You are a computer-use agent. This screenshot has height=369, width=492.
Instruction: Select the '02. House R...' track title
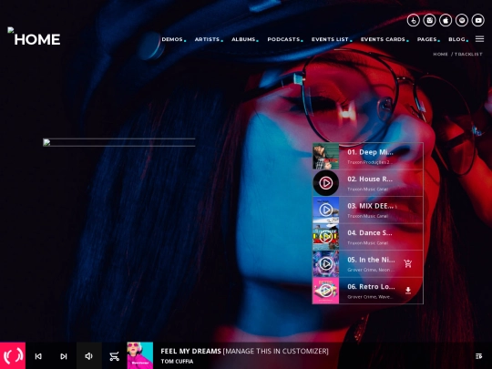[x=370, y=179]
